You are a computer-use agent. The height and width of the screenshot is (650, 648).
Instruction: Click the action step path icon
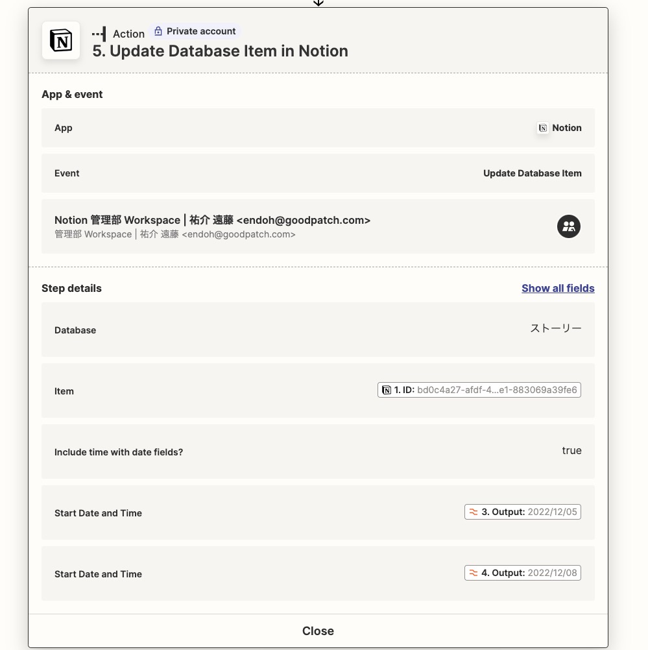coord(99,34)
